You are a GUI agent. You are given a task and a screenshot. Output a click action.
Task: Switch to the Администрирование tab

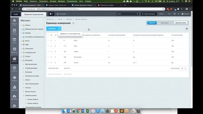34,14
